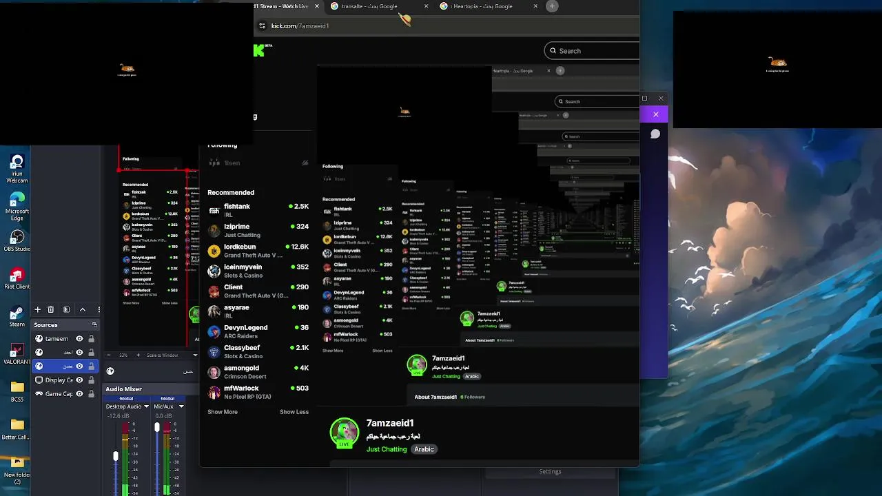The width and height of the screenshot is (882, 496).
Task: Adjust the Desktop Audio volume slider
Action: point(115,455)
